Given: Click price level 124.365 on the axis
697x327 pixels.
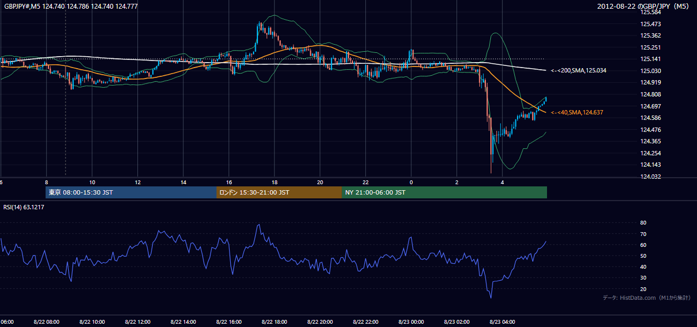Looking at the screenshot, I should 651,141.
